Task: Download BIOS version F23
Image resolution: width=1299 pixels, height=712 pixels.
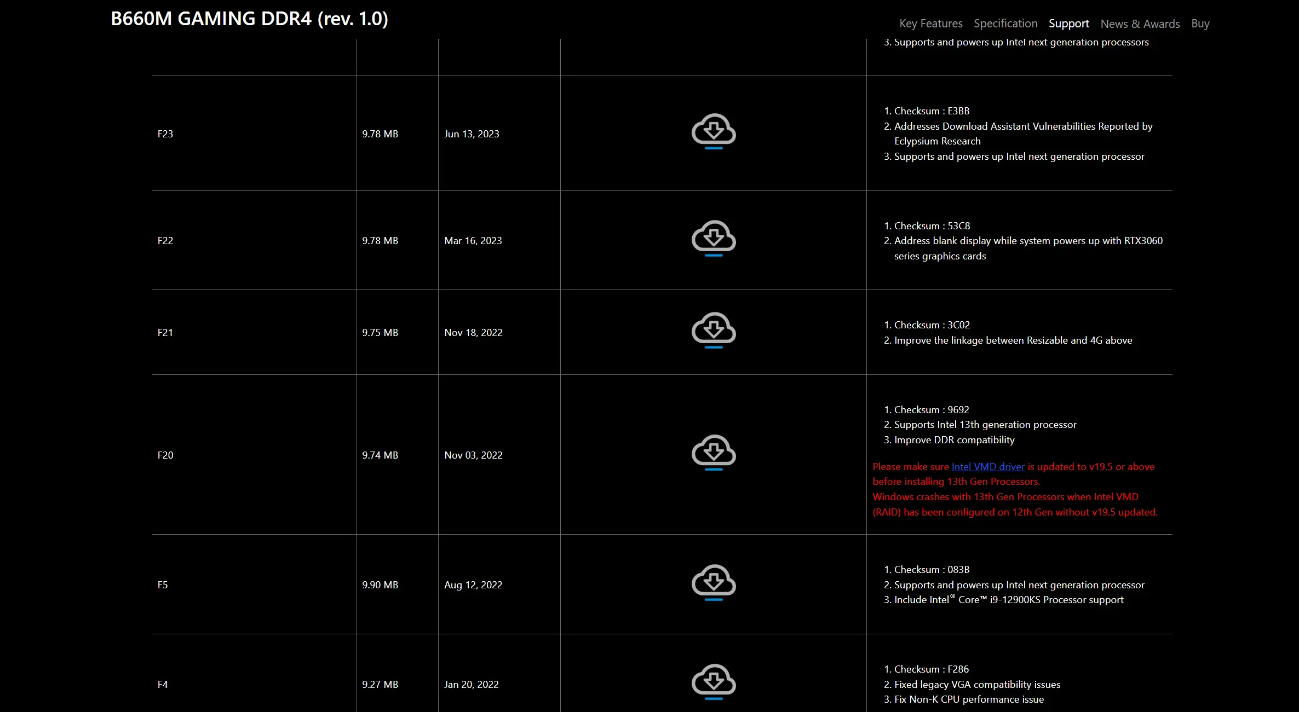Action: tap(714, 131)
